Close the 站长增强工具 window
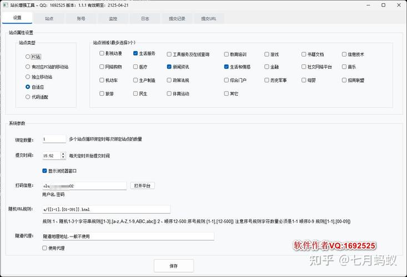 pyautogui.click(x=399, y=5)
